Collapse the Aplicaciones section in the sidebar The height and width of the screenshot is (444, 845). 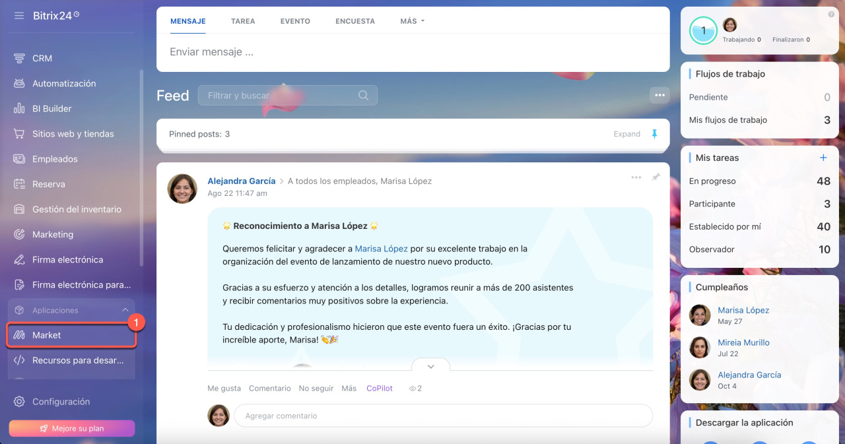coord(125,310)
